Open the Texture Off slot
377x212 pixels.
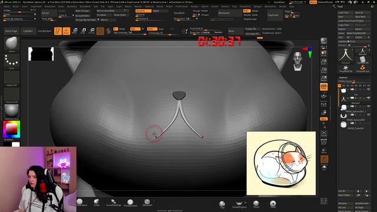pos(12,95)
